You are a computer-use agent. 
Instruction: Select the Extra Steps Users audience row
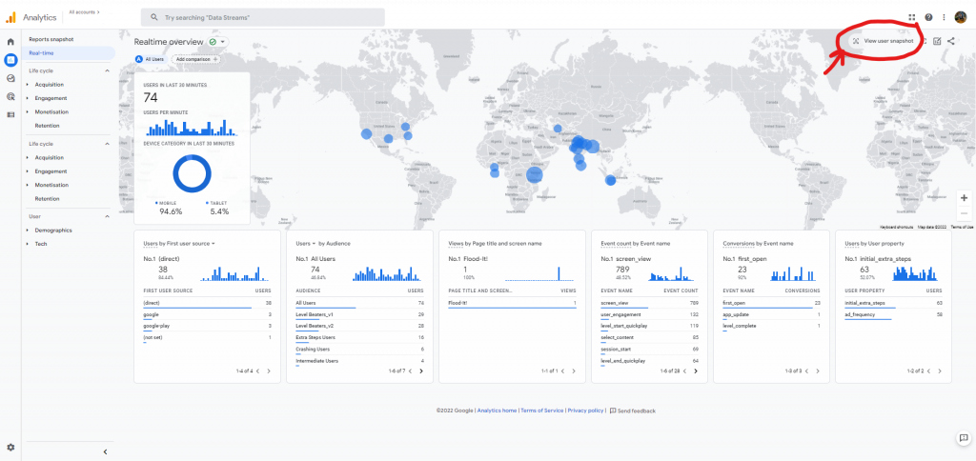click(x=359, y=337)
